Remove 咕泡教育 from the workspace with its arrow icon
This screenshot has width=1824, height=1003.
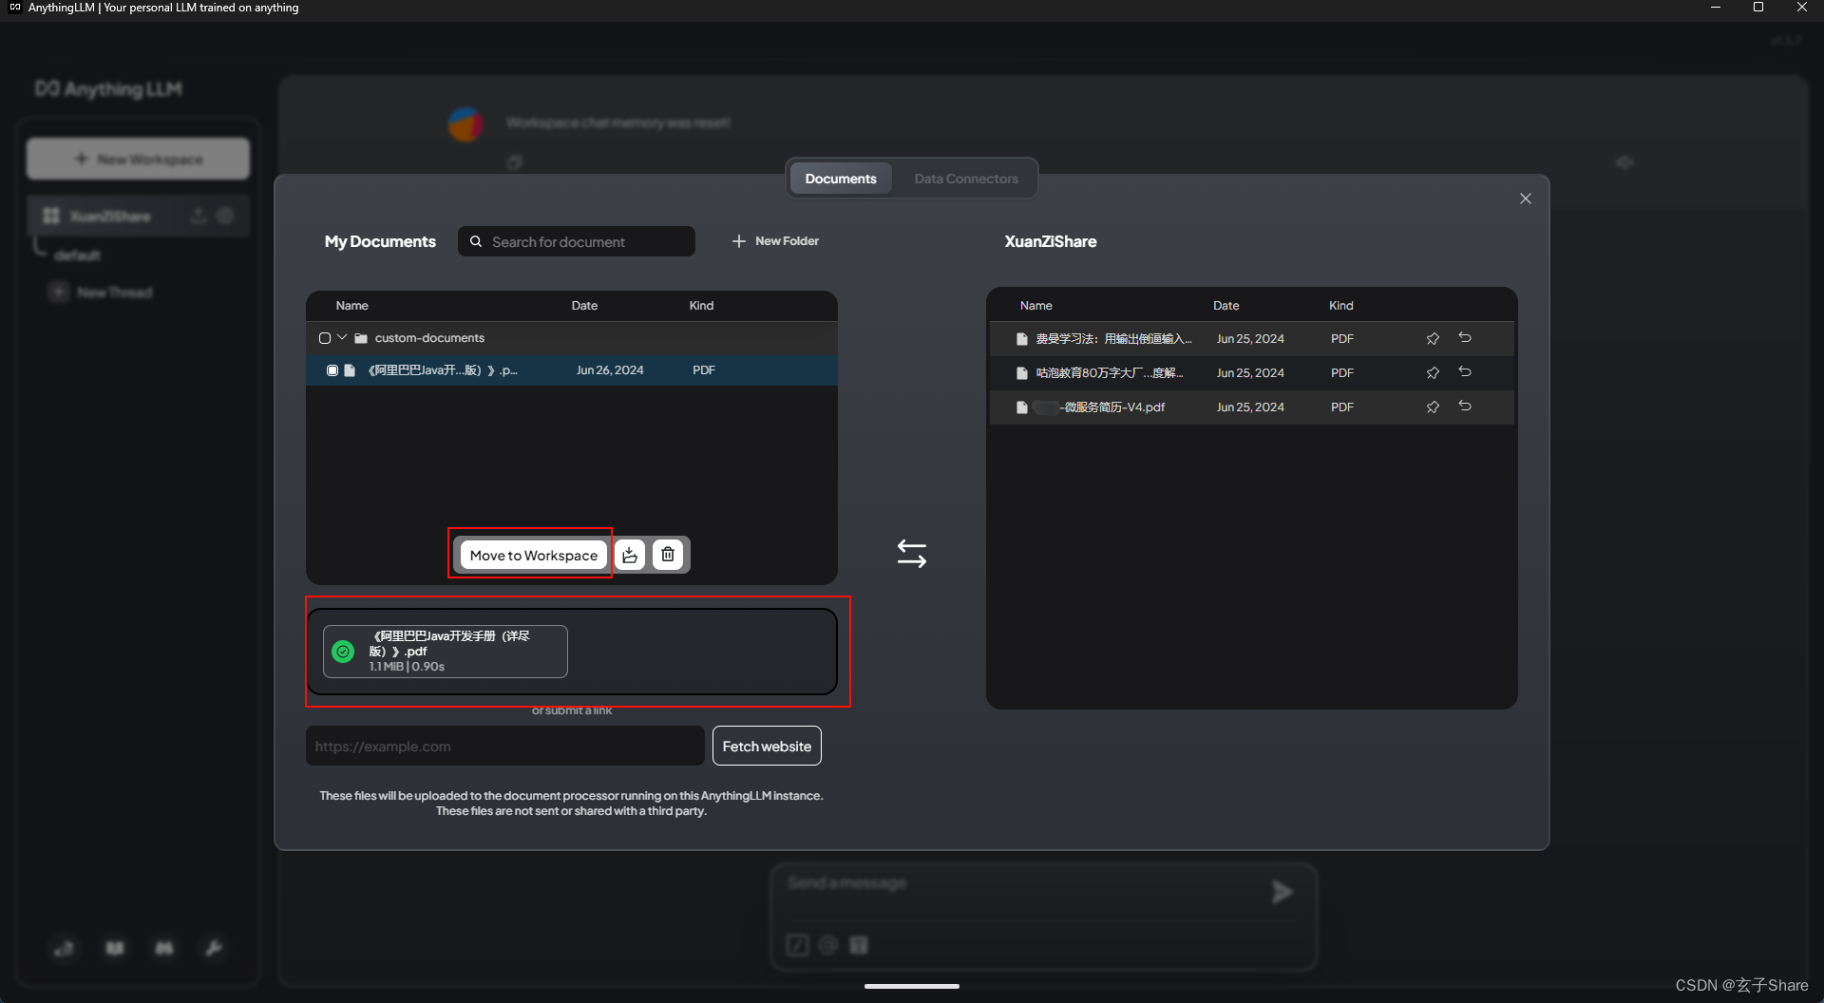tap(1465, 372)
